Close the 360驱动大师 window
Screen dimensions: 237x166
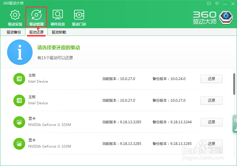point(233,4)
